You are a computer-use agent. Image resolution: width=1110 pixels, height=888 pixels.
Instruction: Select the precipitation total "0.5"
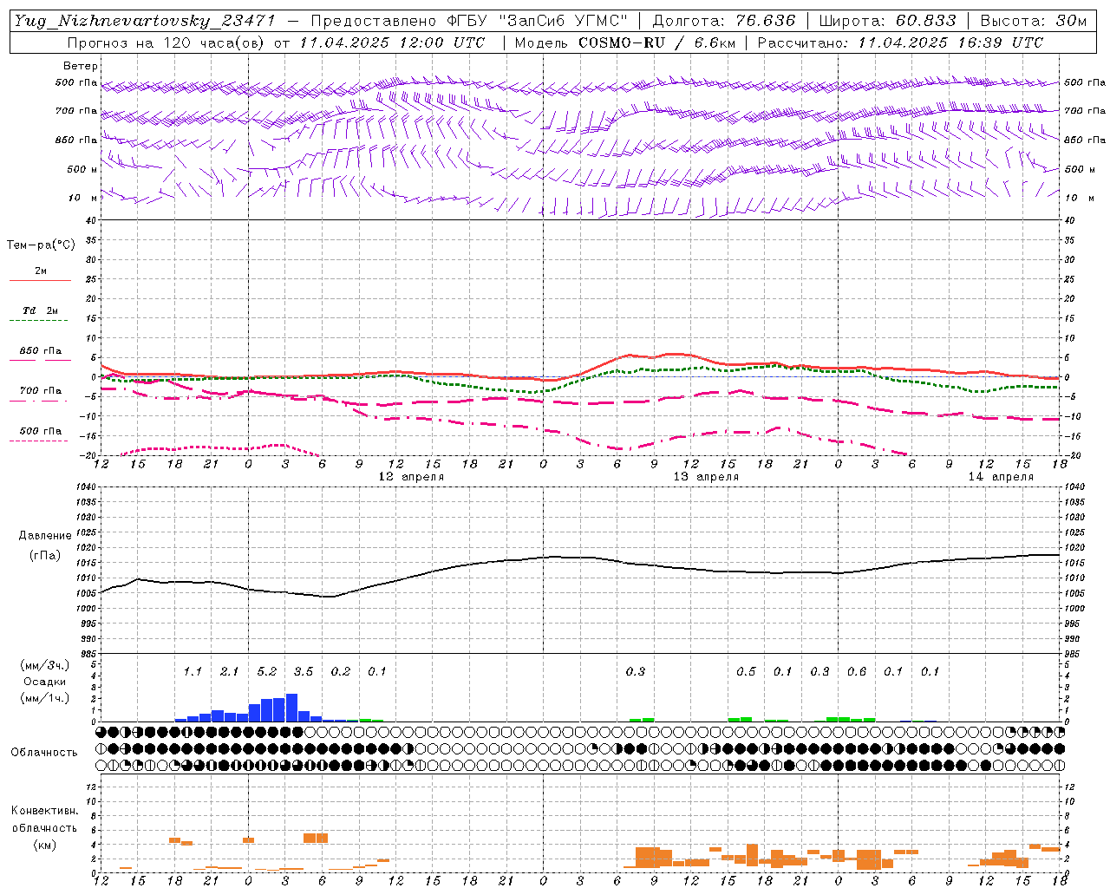pos(746,672)
